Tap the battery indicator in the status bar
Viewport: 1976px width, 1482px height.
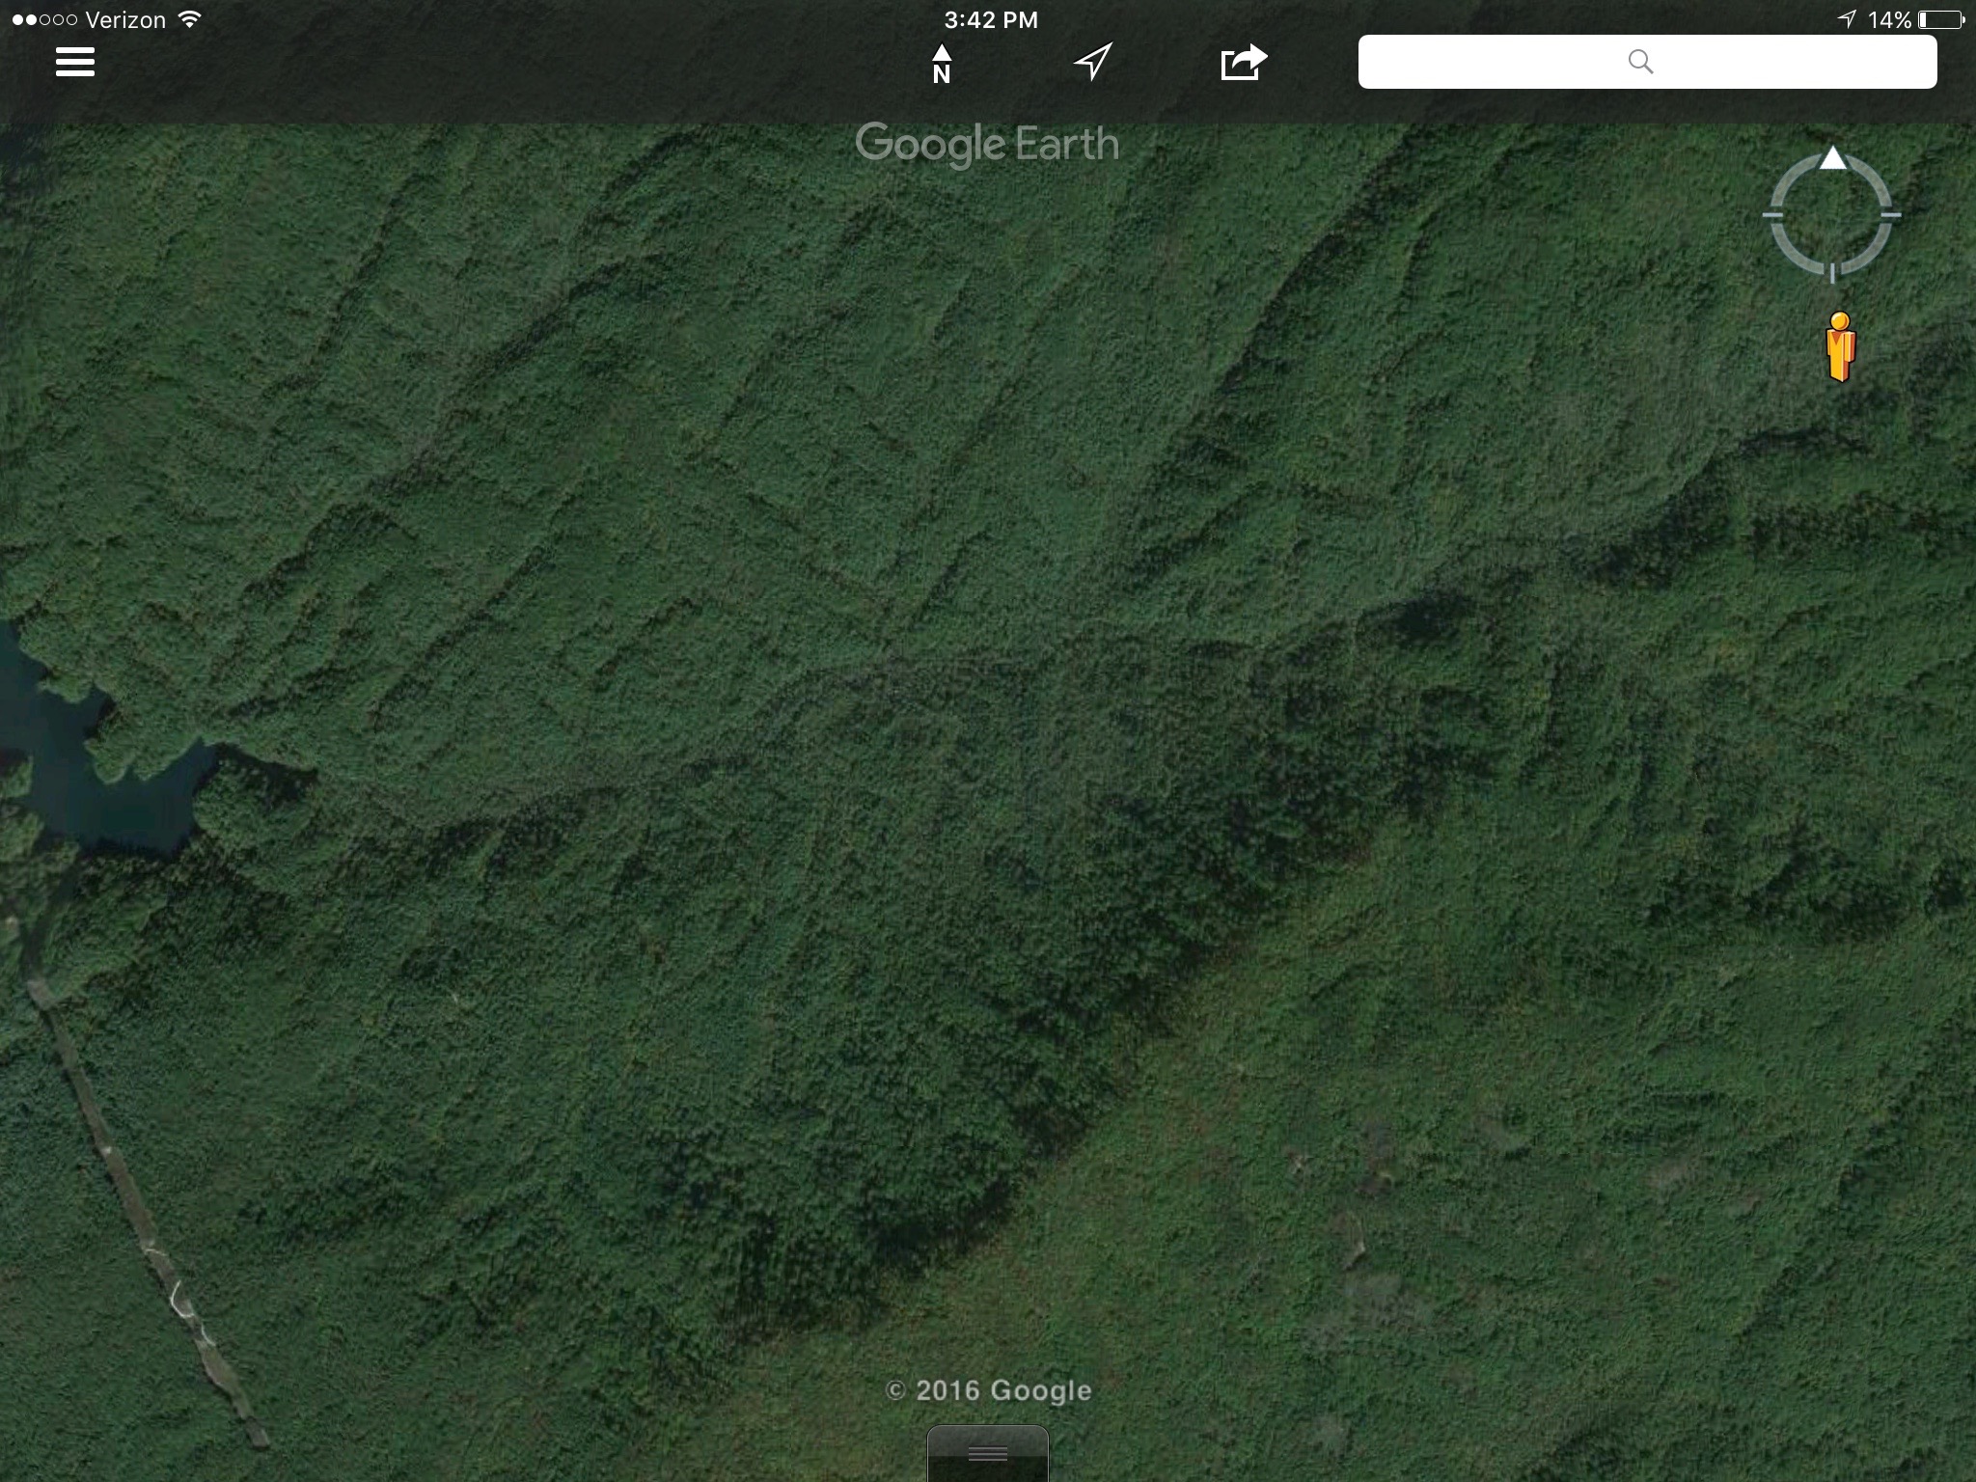pyautogui.click(x=1939, y=20)
